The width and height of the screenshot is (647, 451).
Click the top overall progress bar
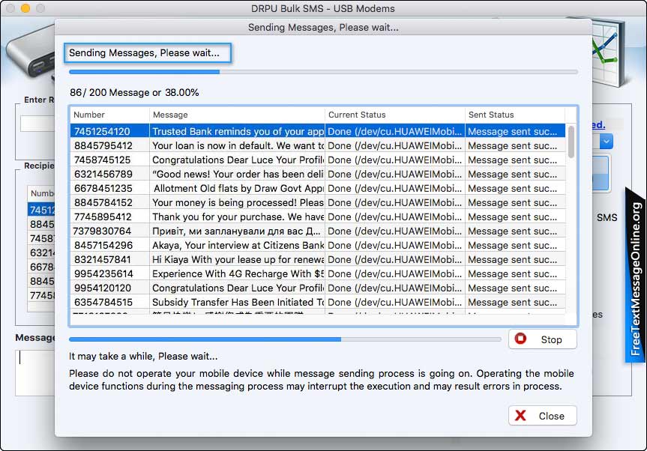pyautogui.click(x=323, y=72)
